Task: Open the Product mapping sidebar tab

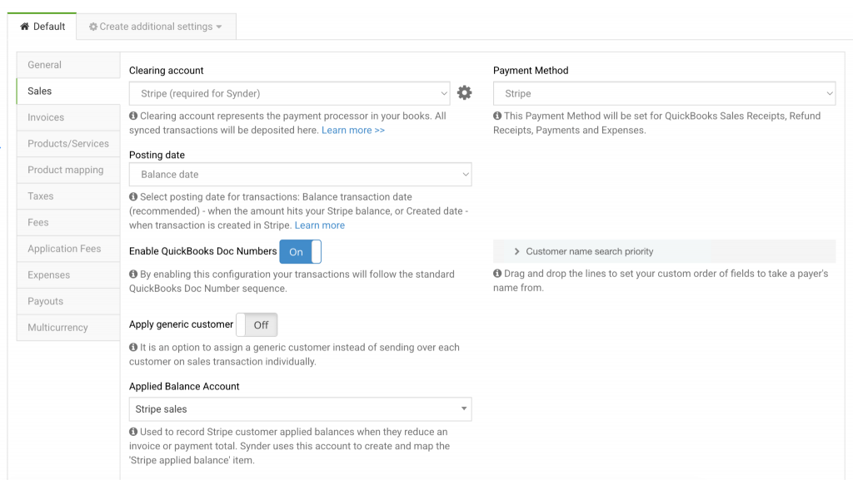Action: pos(66,170)
